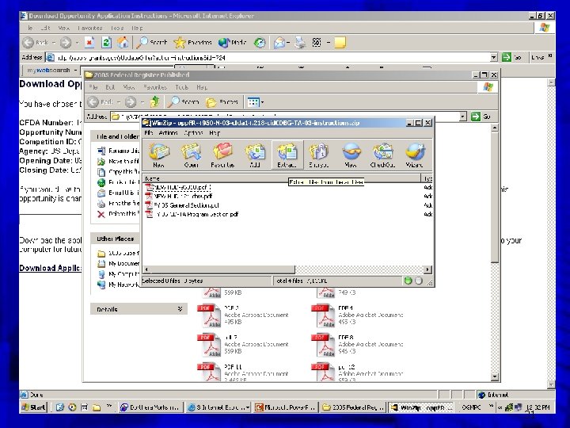The height and width of the screenshot is (428, 570).
Task: Click Internet Explorer address bar
Action: pyautogui.click(x=268, y=58)
